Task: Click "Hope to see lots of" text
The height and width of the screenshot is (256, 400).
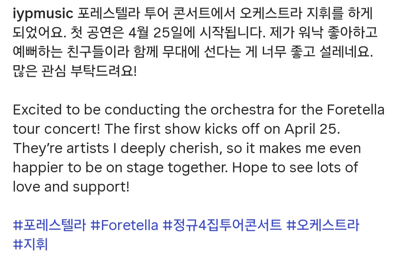Action: pyautogui.click(x=295, y=167)
